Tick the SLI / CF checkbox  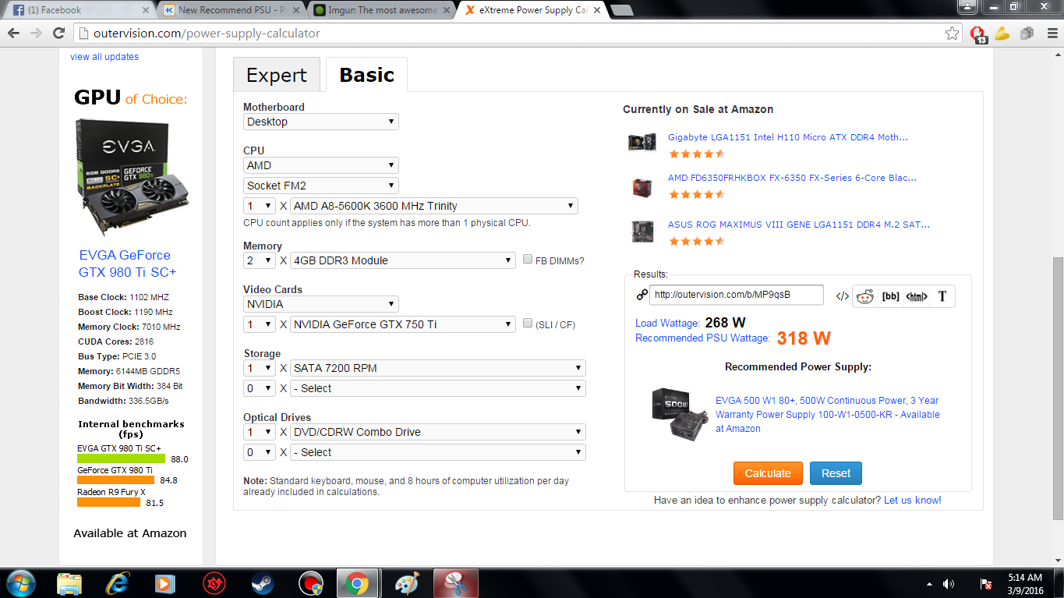(528, 324)
